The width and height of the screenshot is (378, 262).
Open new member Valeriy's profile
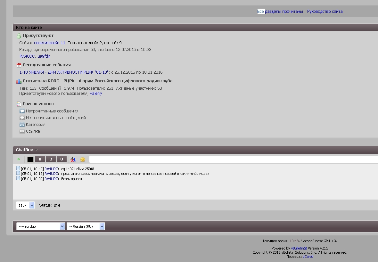[x=96, y=94]
